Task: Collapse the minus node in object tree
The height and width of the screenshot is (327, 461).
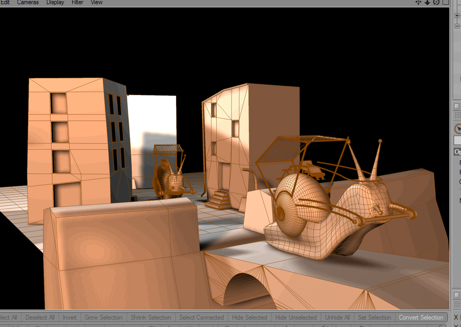Action: click(457, 26)
